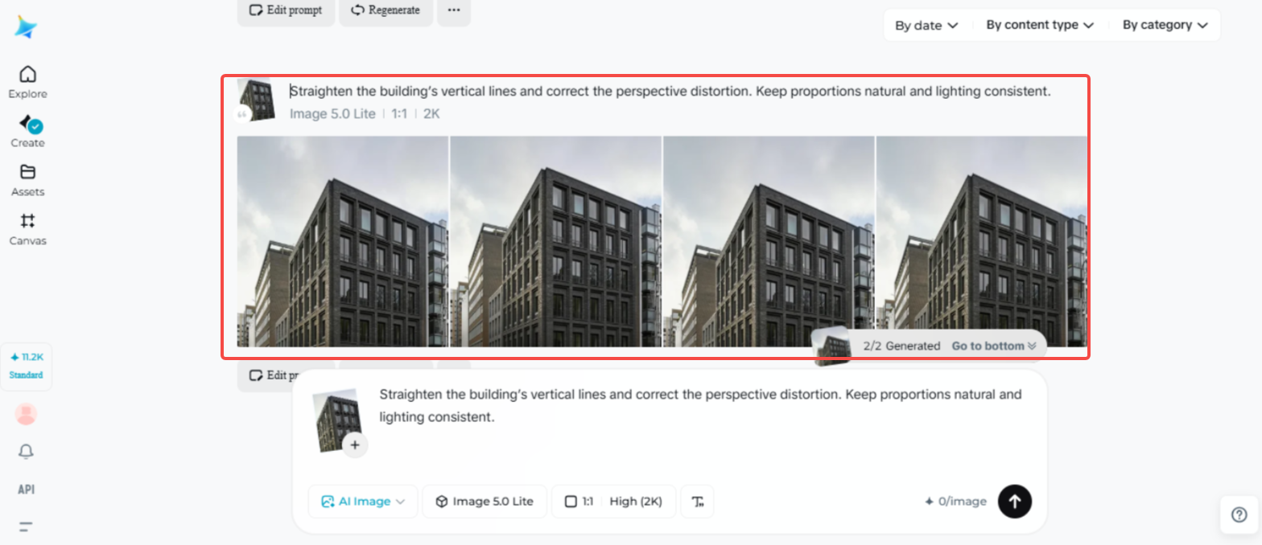Click the '2/2 Generated' status text
1262x545 pixels.
point(901,346)
